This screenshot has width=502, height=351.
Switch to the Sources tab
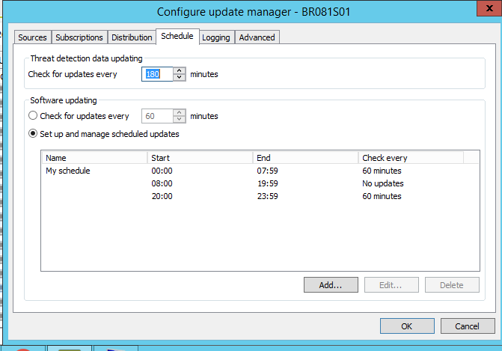click(x=32, y=37)
